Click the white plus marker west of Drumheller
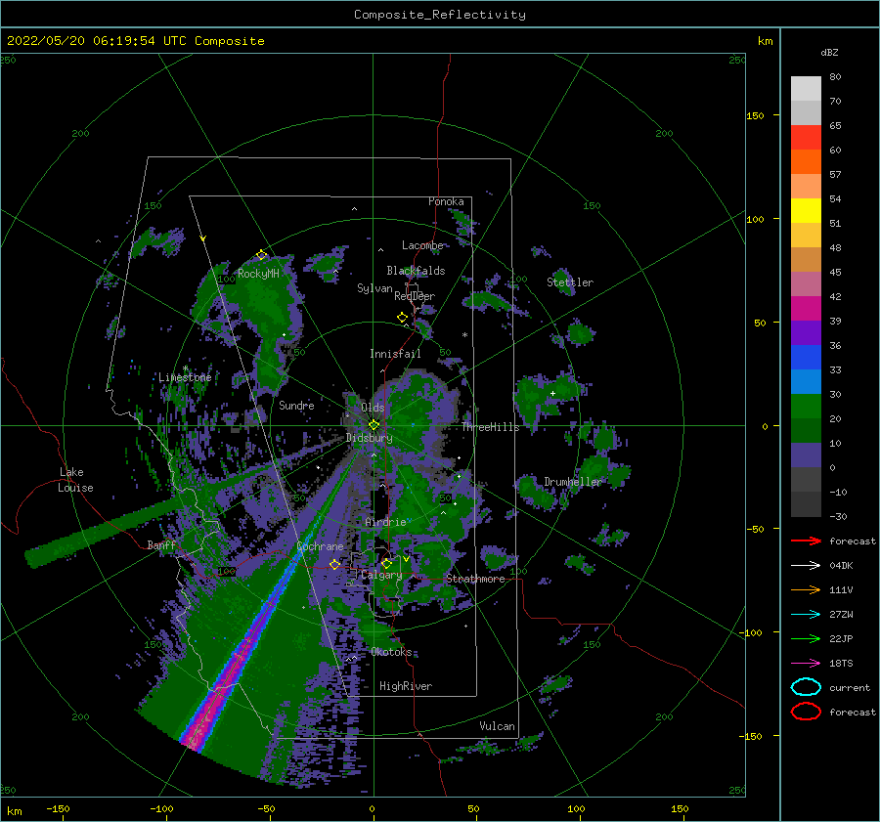Screen dimensions: 880x822 552,393
